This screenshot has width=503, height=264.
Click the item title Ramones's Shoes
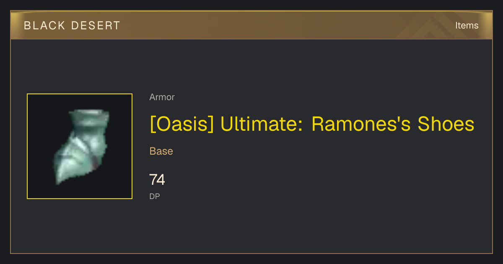(x=312, y=124)
